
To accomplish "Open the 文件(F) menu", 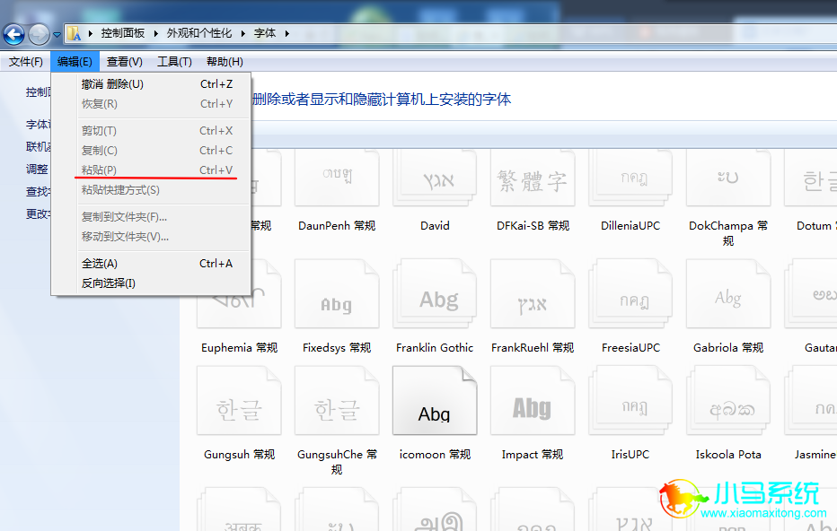I will pyautogui.click(x=26, y=62).
